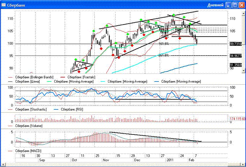Image resolution: width=246 pixels, height=167 pixels.
Task: Select the Сбербанк [Fractals] legend entry
Action: (78, 77)
